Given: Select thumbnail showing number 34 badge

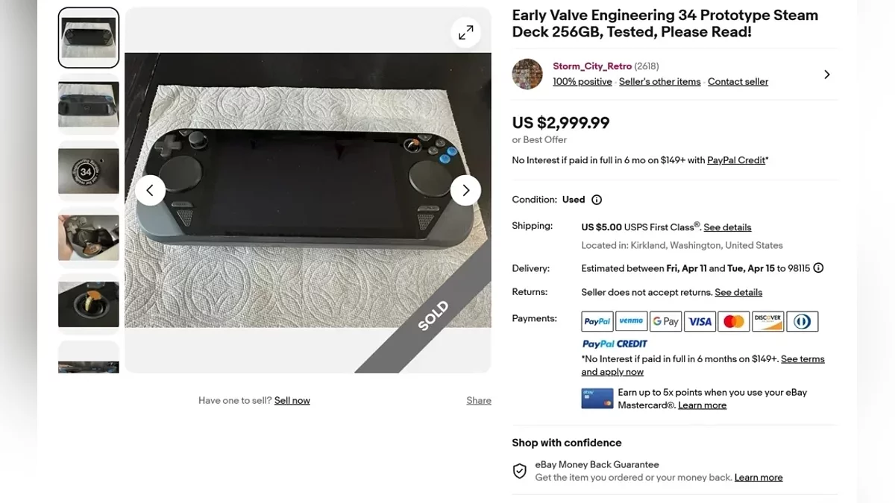Looking at the screenshot, I should coord(89,171).
